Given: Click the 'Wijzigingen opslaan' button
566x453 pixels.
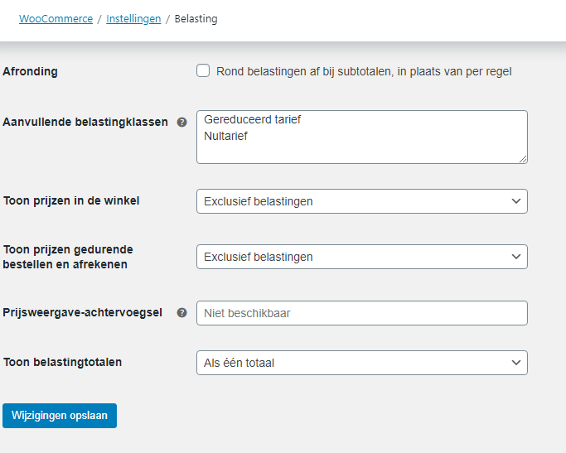Looking at the screenshot, I should click(x=60, y=416).
